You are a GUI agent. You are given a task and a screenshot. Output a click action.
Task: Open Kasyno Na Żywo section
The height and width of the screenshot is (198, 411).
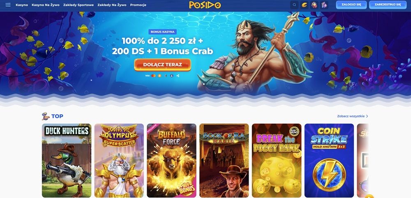46,5
